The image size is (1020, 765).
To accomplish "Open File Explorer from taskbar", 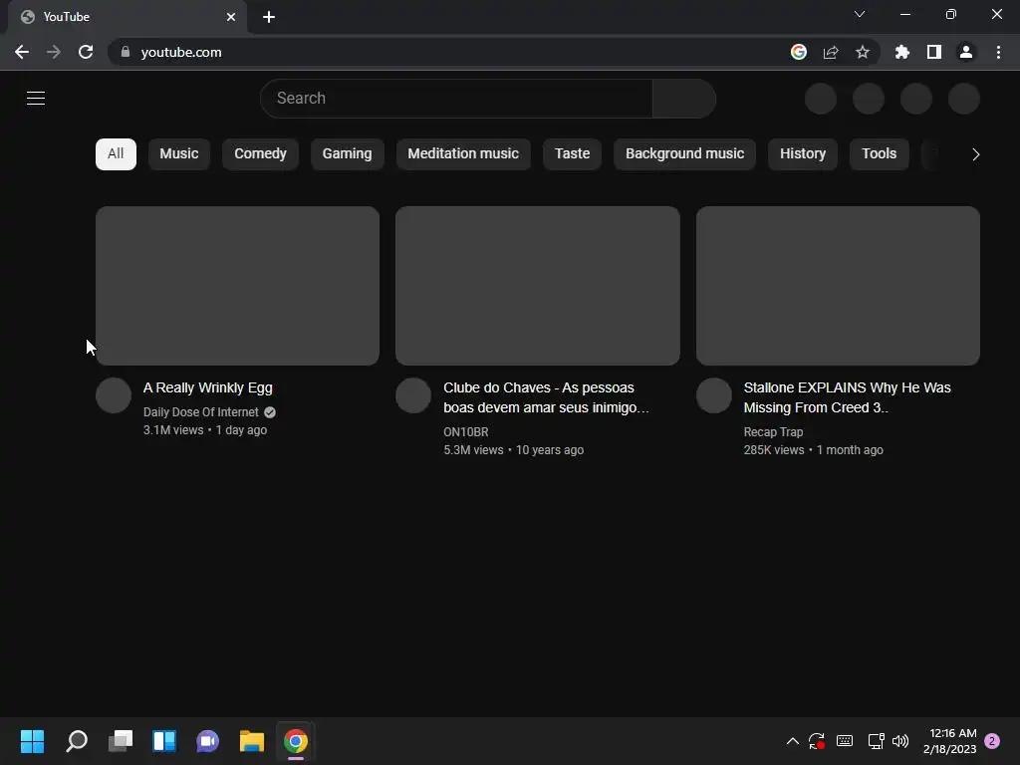I will (252, 741).
